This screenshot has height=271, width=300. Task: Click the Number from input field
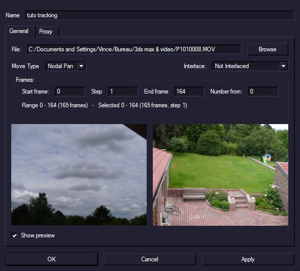tap(263, 92)
